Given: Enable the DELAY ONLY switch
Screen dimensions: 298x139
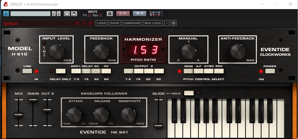Looking at the screenshot, I should point(60,71).
